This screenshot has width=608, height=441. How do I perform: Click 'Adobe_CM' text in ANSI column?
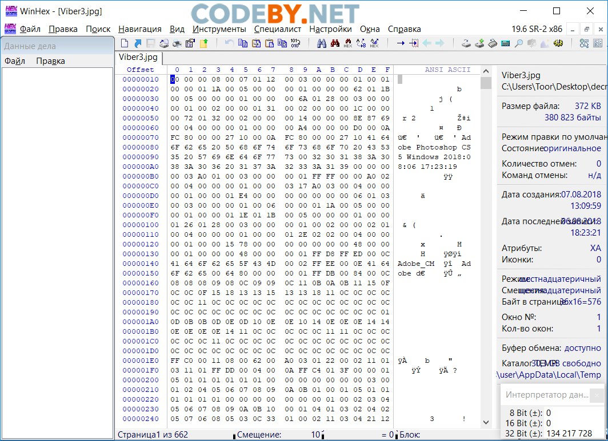tap(416, 264)
